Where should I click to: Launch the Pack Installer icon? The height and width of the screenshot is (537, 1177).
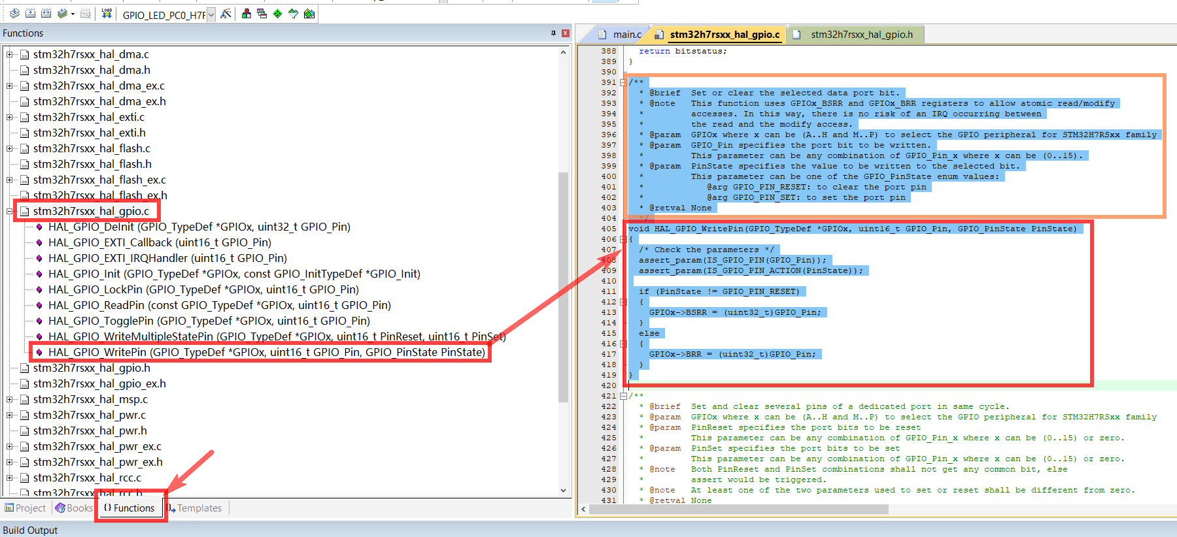pyautogui.click(x=309, y=14)
